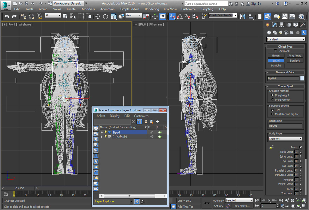Toggle freeze state of Biped layer
This screenshot has width=309, height=210.
click(152, 132)
